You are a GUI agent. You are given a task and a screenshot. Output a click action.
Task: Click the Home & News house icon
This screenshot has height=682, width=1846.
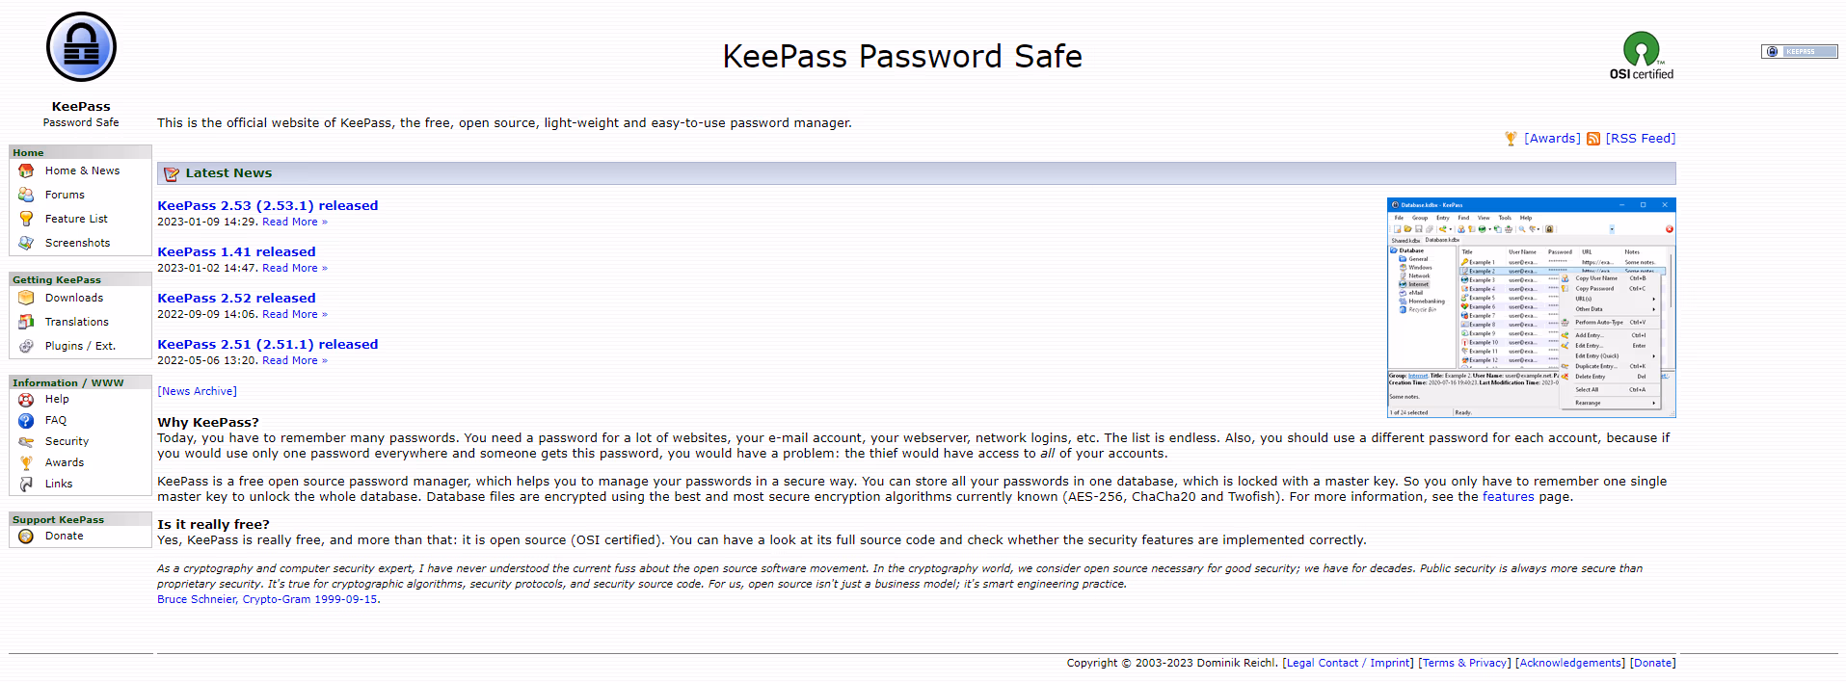coord(26,170)
